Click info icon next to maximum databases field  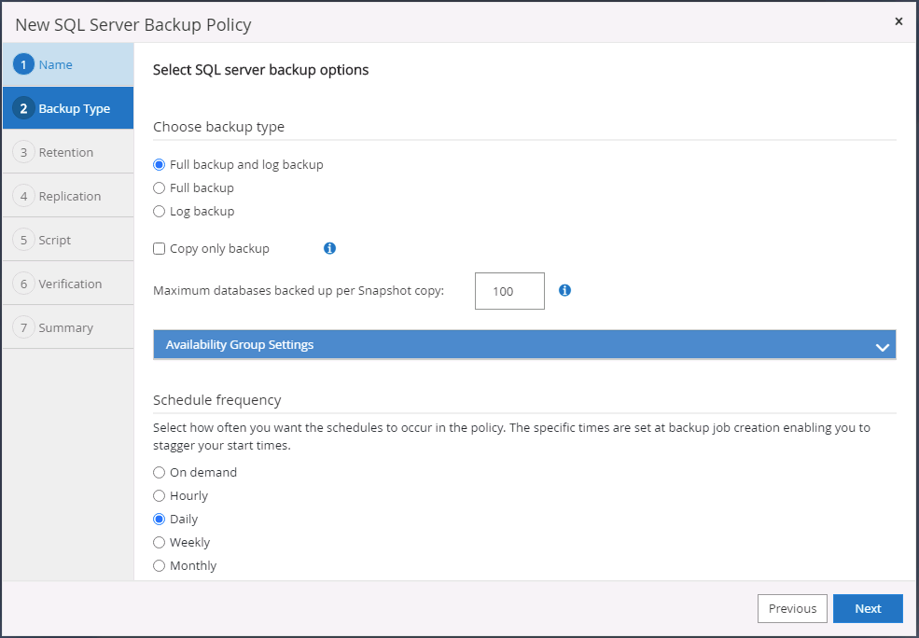tap(564, 290)
